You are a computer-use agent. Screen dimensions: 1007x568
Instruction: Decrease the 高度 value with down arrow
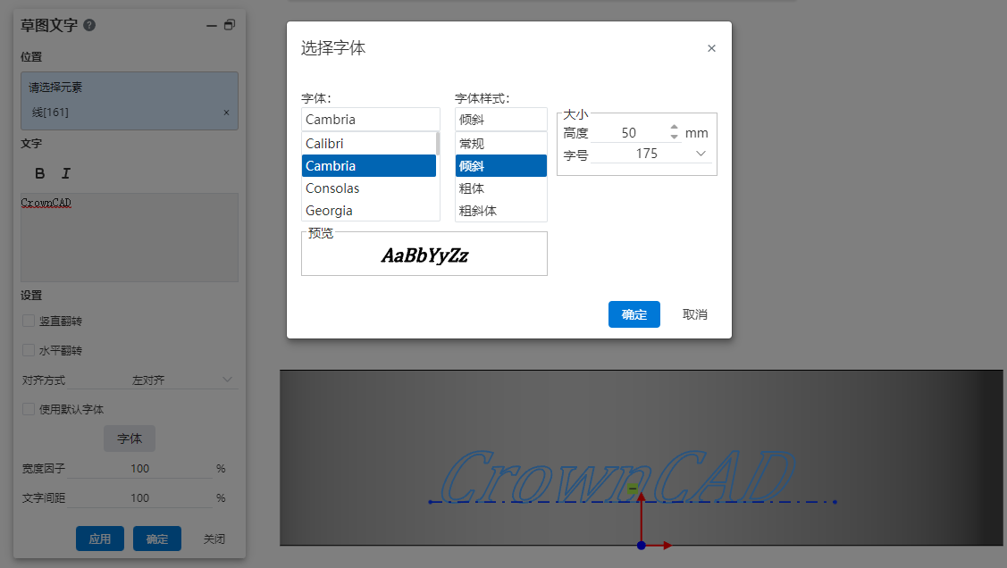[674, 137]
